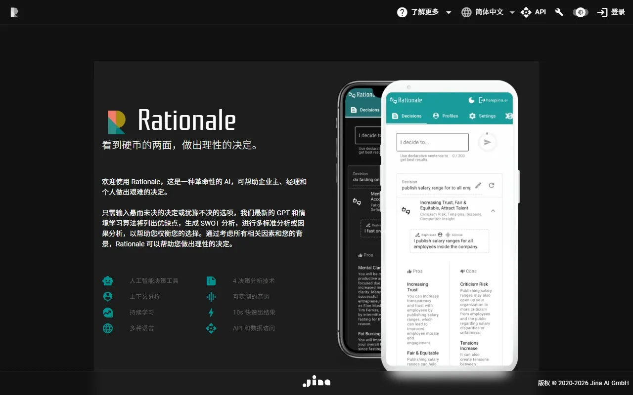The width and height of the screenshot is (633, 395).
Task: Click the document icon beside 4 决策分析技术
Action: pyautogui.click(x=211, y=281)
